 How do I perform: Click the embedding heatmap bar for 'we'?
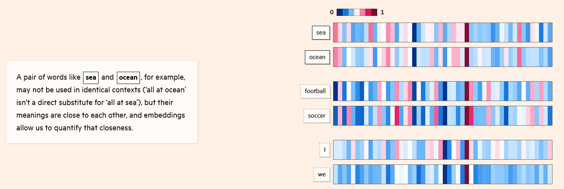coord(442,174)
